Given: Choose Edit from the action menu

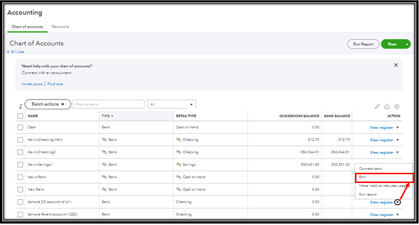Looking at the screenshot, I should (384, 177).
